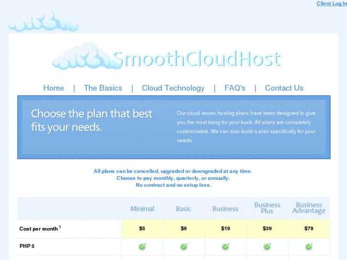The width and height of the screenshot is (347, 260).
Task: Click 'All plans can be cancelled' notice line
Action: 173,171
